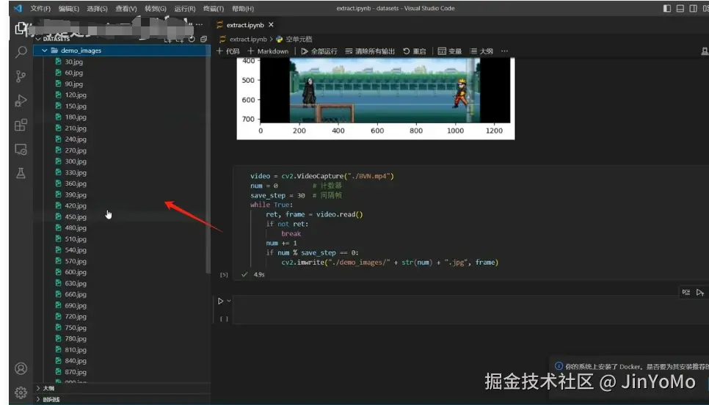
Task: Add a new Markdown cell
Action: pyautogui.click(x=268, y=51)
